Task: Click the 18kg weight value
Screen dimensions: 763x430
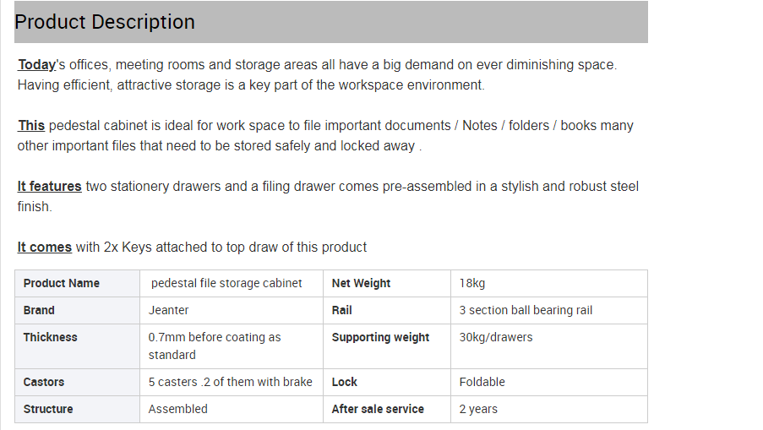Action: 472,283
